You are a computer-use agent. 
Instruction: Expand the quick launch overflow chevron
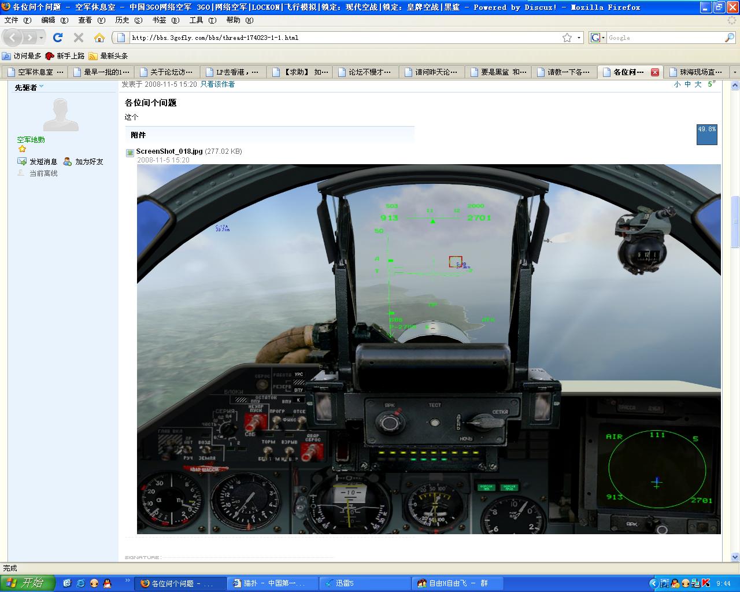[127, 580]
